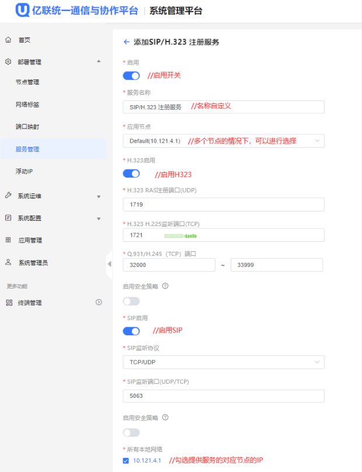Click the back arrow beside 添加SIP/H.323 注册服务
362x472 pixels.
tap(126, 42)
